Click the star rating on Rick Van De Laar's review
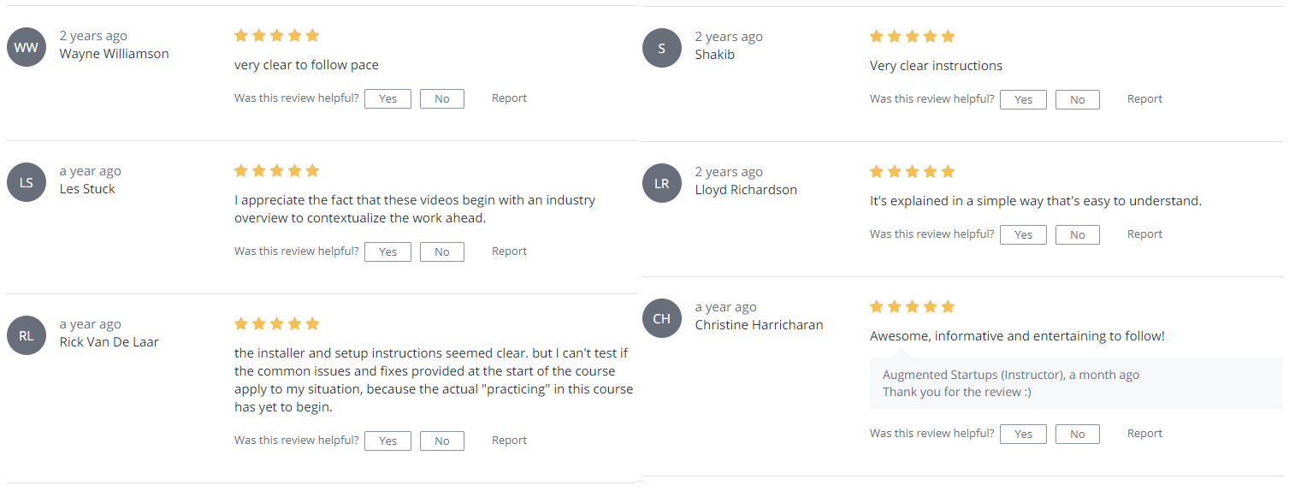1295x491 pixels. pyautogui.click(x=276, y=323)
